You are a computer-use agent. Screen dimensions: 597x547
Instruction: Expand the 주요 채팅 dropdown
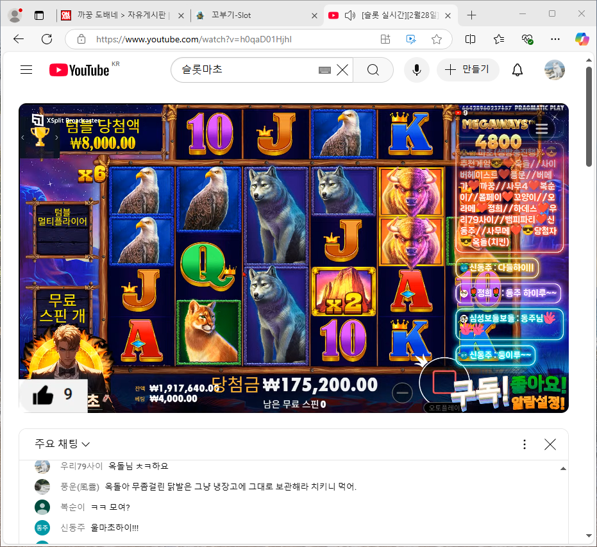pos(62,444)
